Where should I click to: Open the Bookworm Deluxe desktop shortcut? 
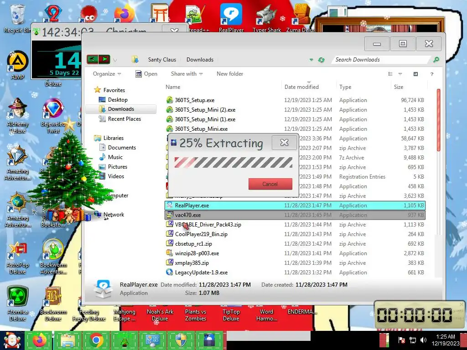pyautogui.click(x=53, y=304)
